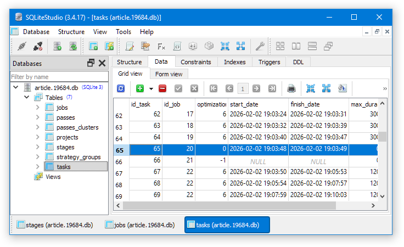Image resolution: width=404 pixels, height=247 pixels.
Task: Open the collations editor a-z icon
Action: coord(193,46)
